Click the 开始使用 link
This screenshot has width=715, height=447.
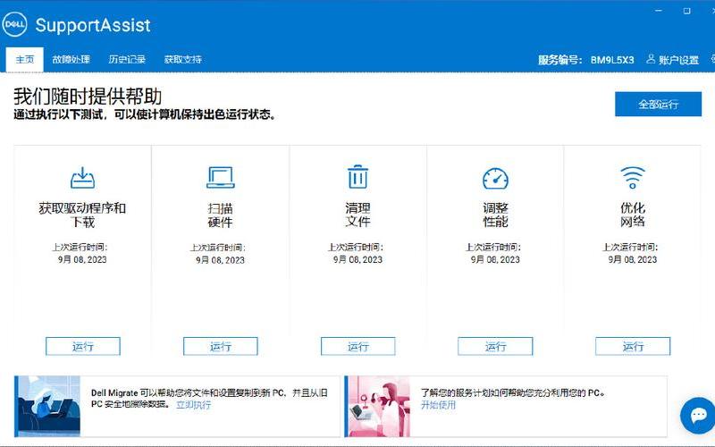coord(438,405)
